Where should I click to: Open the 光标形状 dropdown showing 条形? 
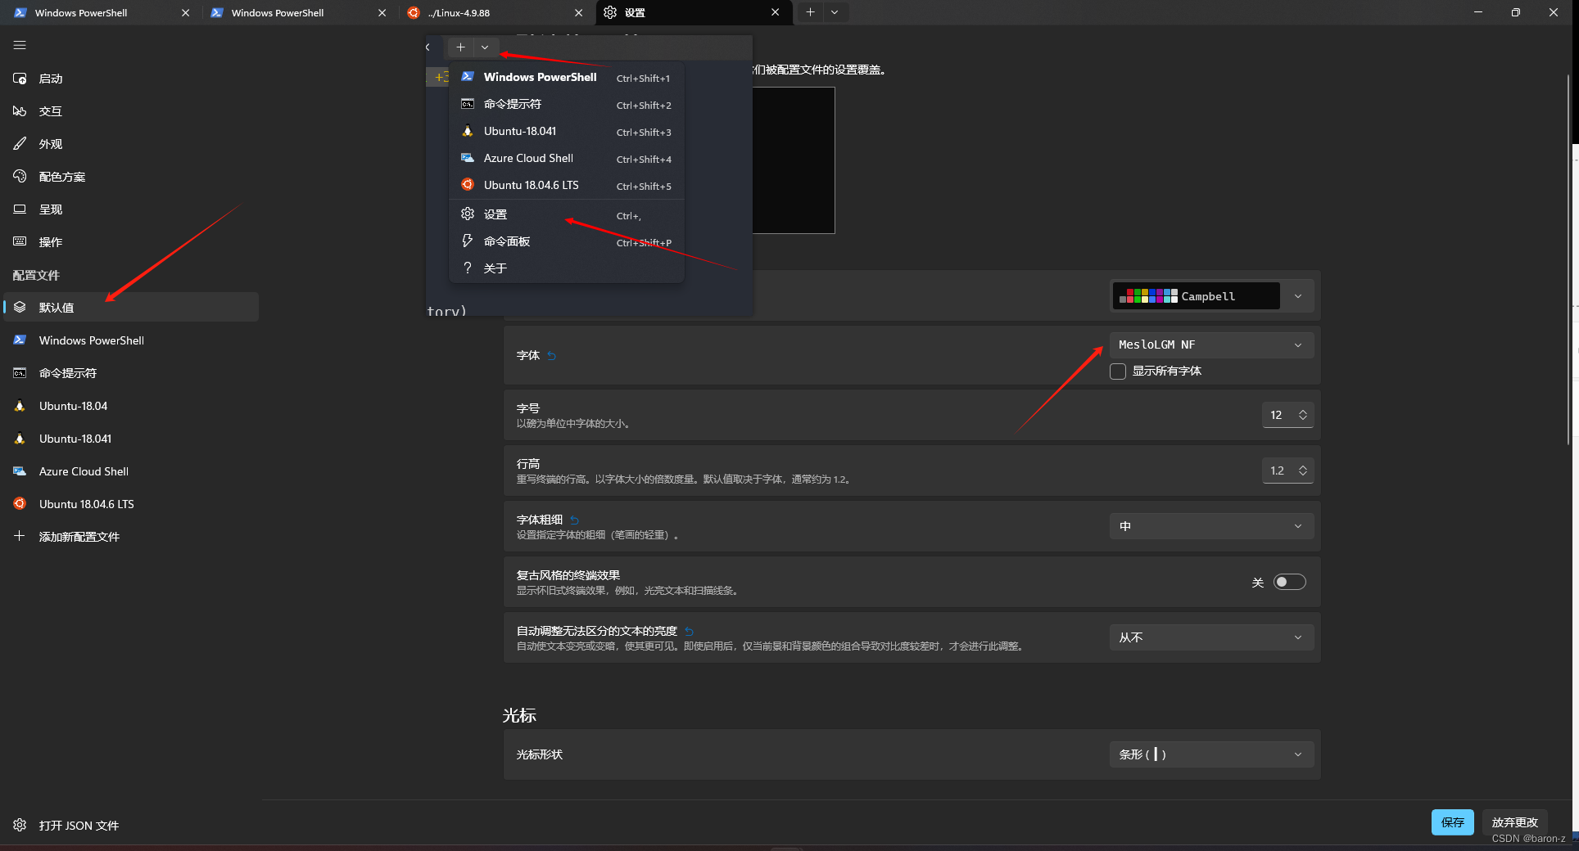[1212, 754]
